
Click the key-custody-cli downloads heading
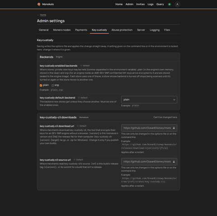click(58, 117)
